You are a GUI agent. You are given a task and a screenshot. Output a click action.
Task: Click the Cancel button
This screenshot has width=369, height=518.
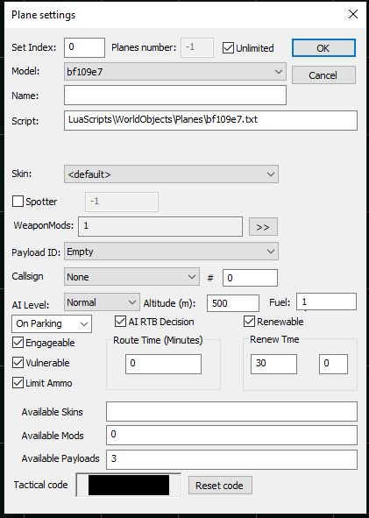click(x=323, y=75)
